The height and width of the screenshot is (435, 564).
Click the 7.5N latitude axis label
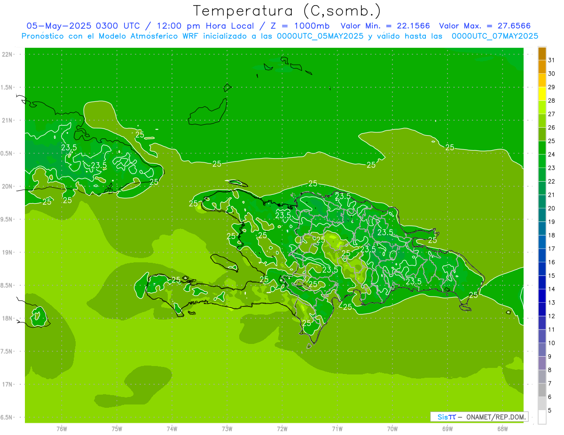[7, 351]
